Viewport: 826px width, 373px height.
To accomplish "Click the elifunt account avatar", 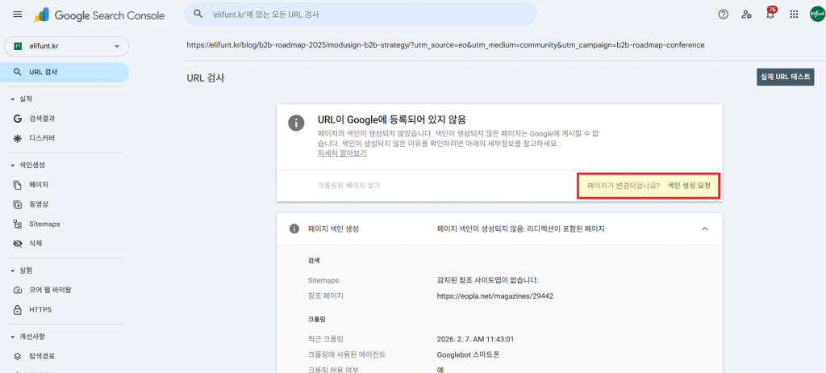I will (x=816, y=15).
